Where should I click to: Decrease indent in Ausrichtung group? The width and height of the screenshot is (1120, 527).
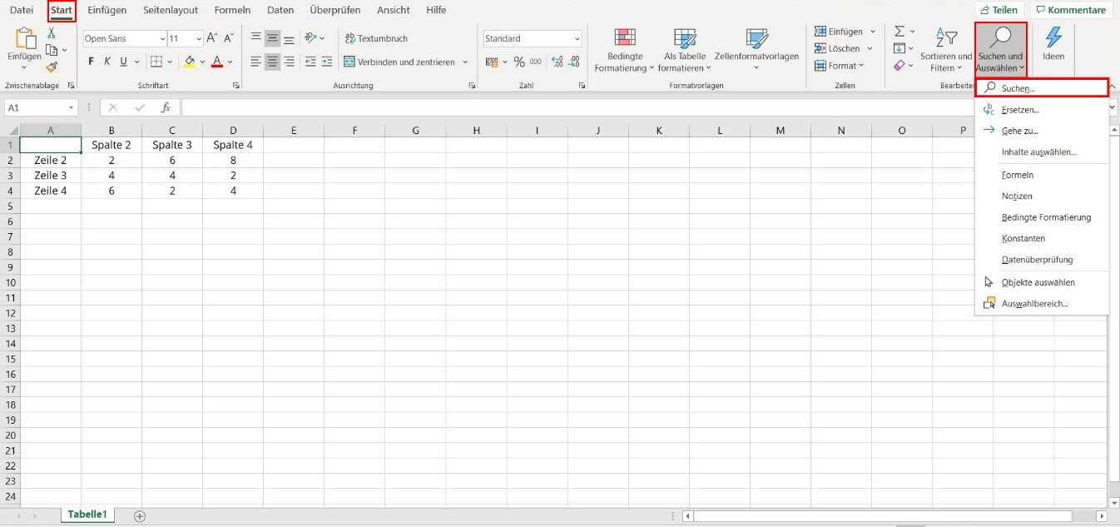coord(310,62)
